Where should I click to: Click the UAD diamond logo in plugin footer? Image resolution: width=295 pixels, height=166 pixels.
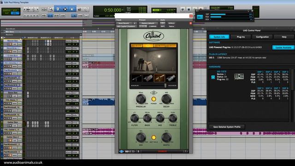(122, 152)
